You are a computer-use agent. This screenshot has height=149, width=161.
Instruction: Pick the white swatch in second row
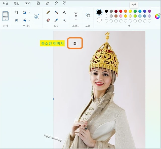coord(106,16)
